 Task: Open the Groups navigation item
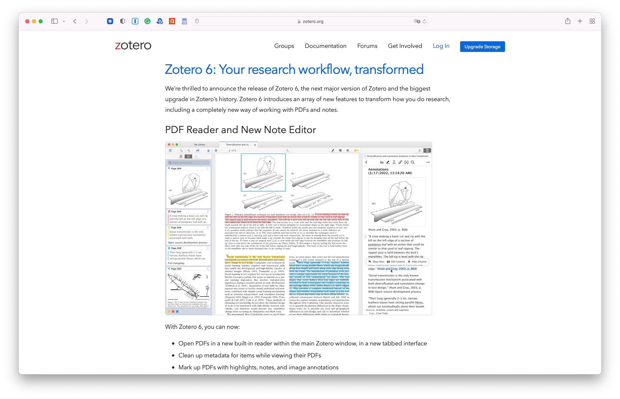point(284,46)
